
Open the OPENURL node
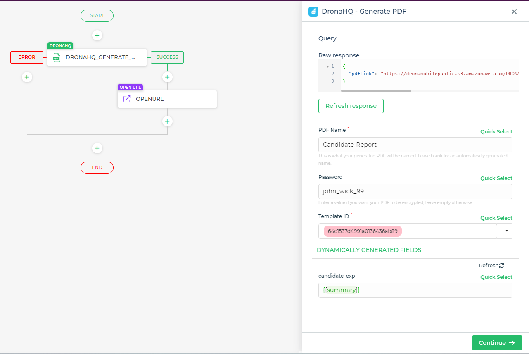167,99
